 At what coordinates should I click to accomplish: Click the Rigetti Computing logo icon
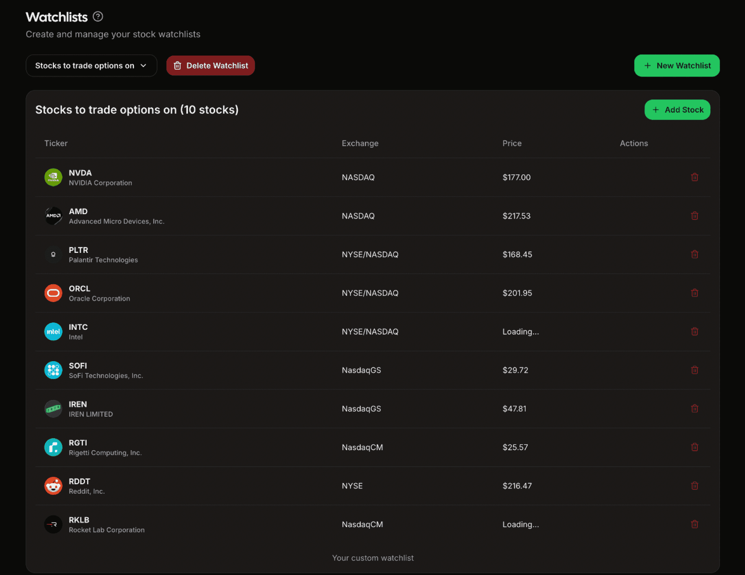click(53, 447)
